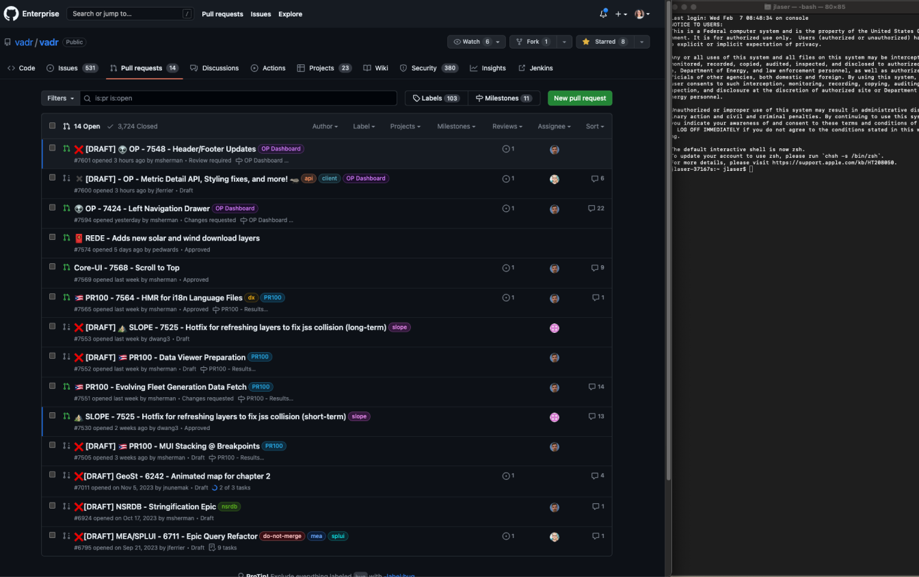This screenshot has width=919, height=577.
Task: Check the Header/Footer Updates PR checkbox
Action: click(x=53, y=148)
